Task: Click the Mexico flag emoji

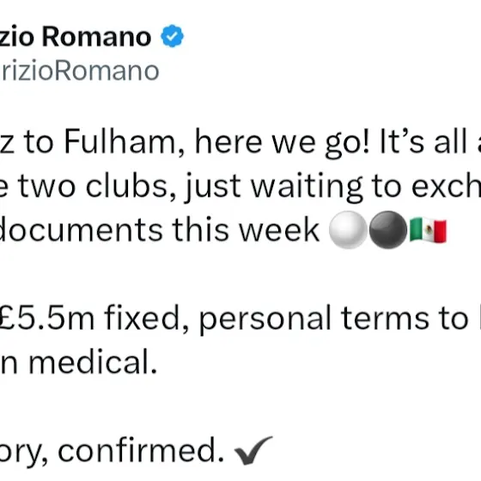Action: (x=428, y=230)
